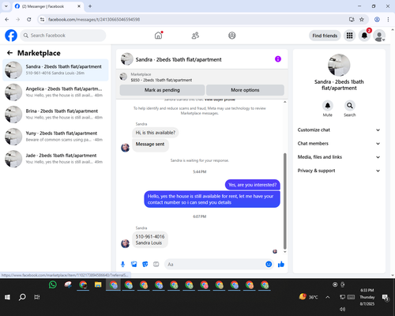Viewport: 395px width, 316px height.
Task: Open the Angelica conversation
Action: pyautogui.click(x=55, y=92)
